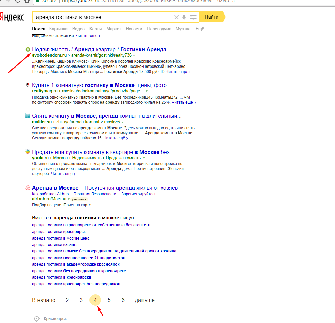The height and width of the screenshot is (323, 335).
Task: Click the browser reload icon
Action: pos(18,1)
